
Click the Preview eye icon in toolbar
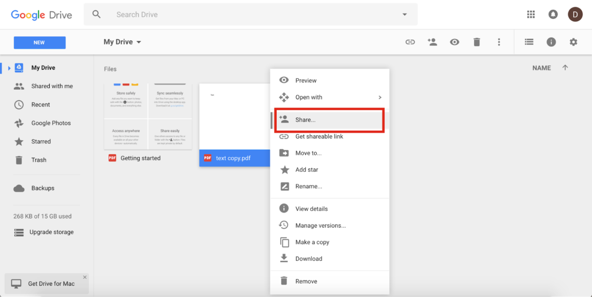point(454,42)
